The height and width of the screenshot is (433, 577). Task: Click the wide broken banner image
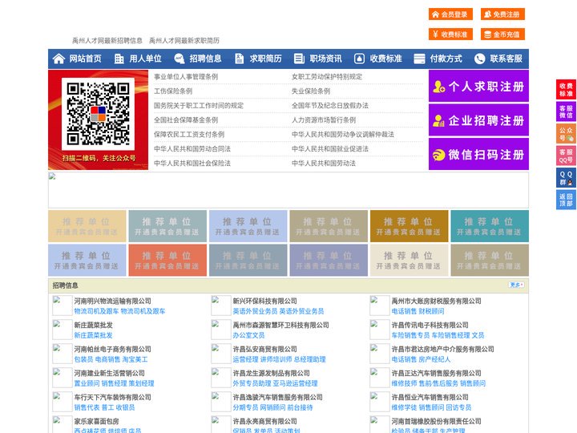[x=288, y=190]
